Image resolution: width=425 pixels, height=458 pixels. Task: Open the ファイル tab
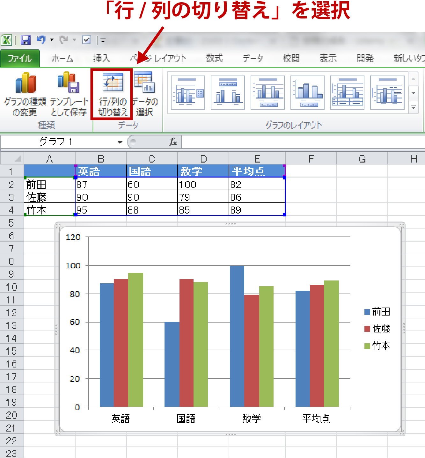pos(20,59)
